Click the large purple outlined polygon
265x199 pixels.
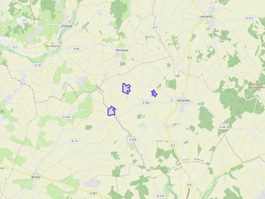[x=126, y=89]
